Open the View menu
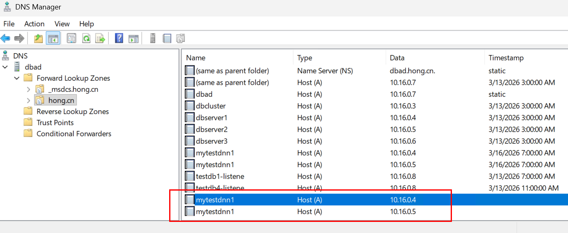Image resolution: width=568 pixels, height=233 pixels. [x=62, y=24]
